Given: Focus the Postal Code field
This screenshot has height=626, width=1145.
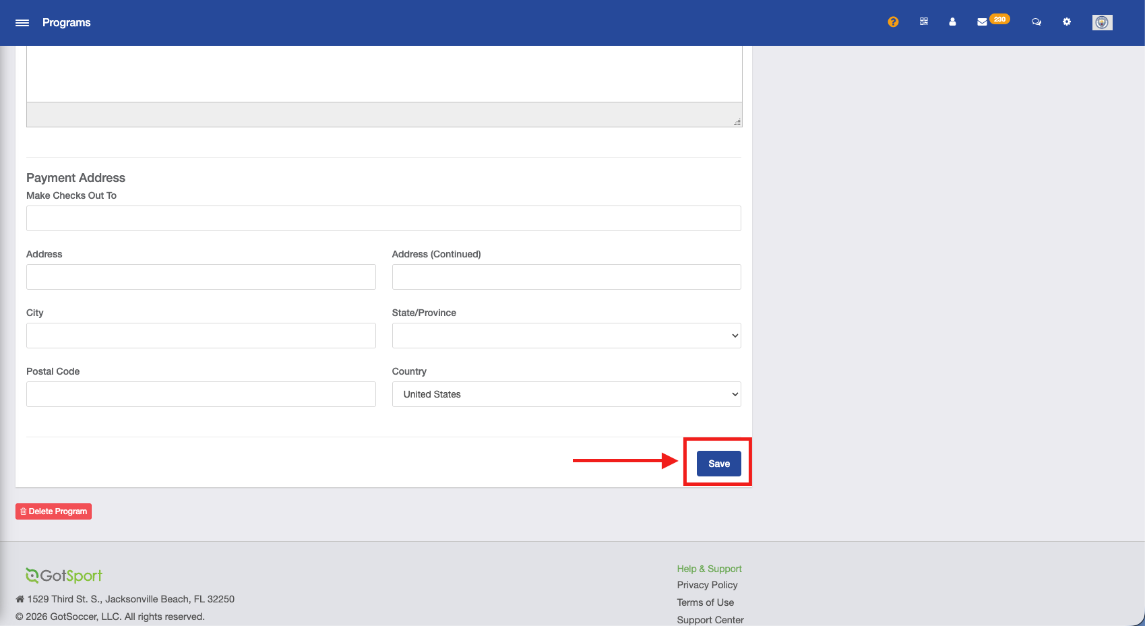Looking at the screenshot, I should (201, 394).
